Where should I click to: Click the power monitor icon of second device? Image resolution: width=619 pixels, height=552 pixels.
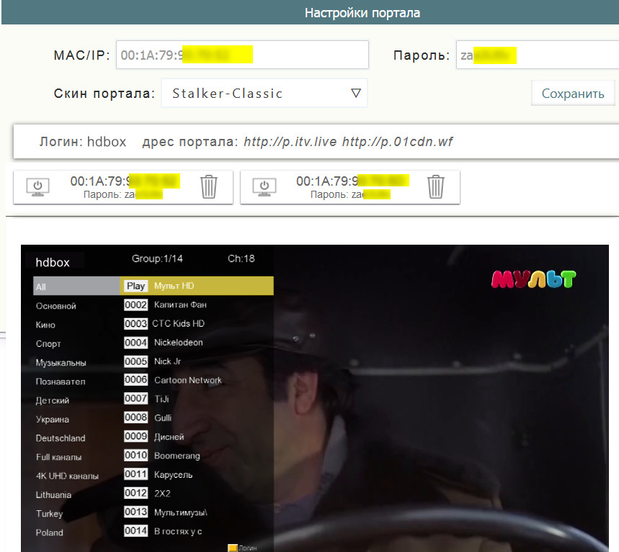point(264,187)
